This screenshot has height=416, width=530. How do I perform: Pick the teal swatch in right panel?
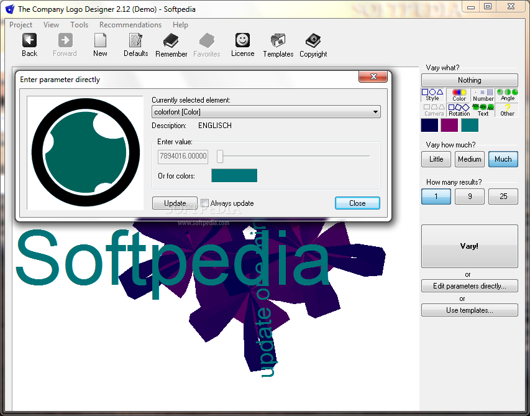point(470,125)
